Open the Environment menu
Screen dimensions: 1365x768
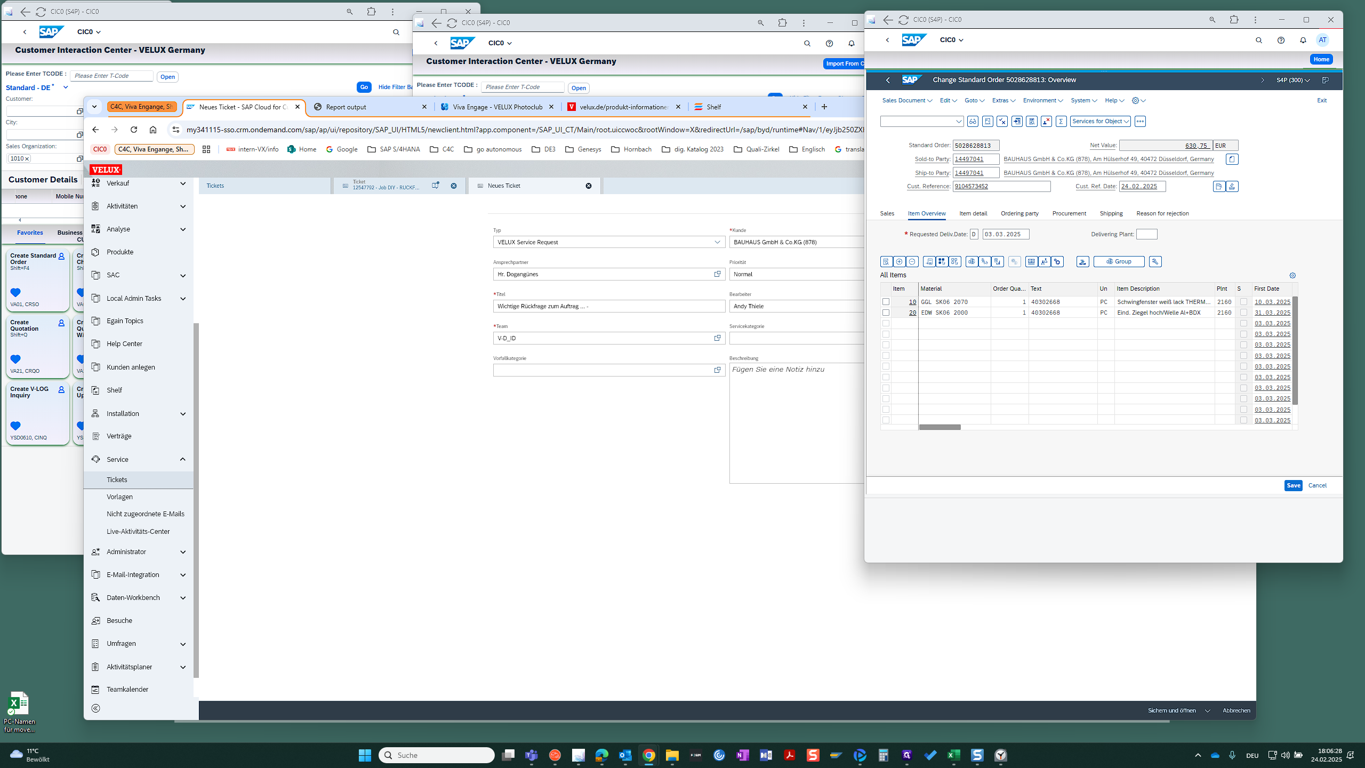coord(1043,100)
